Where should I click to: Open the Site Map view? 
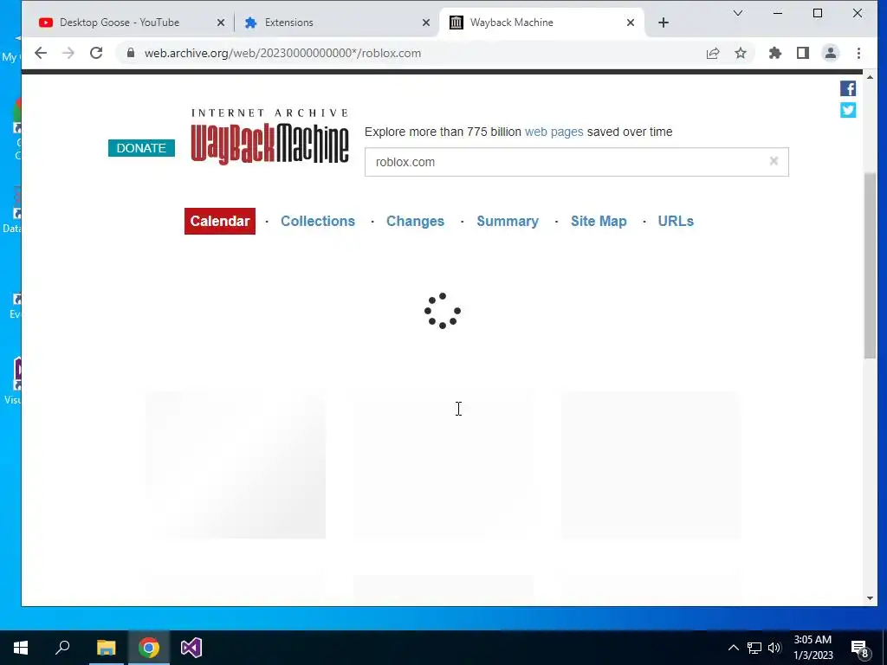[x=599, y=221]
